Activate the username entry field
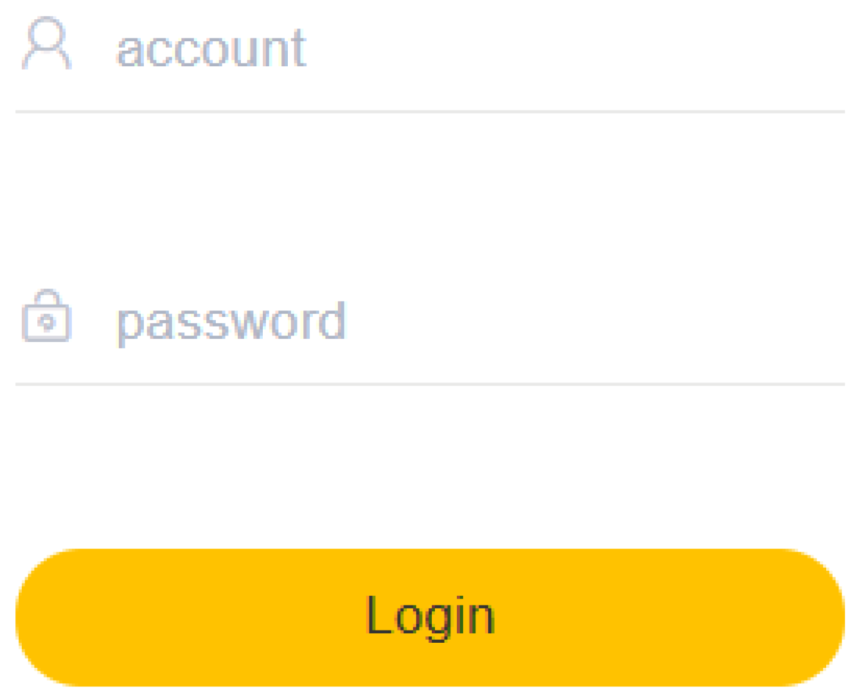 429,56
